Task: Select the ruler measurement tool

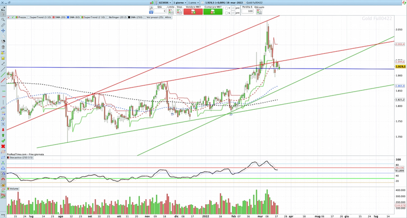Action: coord(3,25)
